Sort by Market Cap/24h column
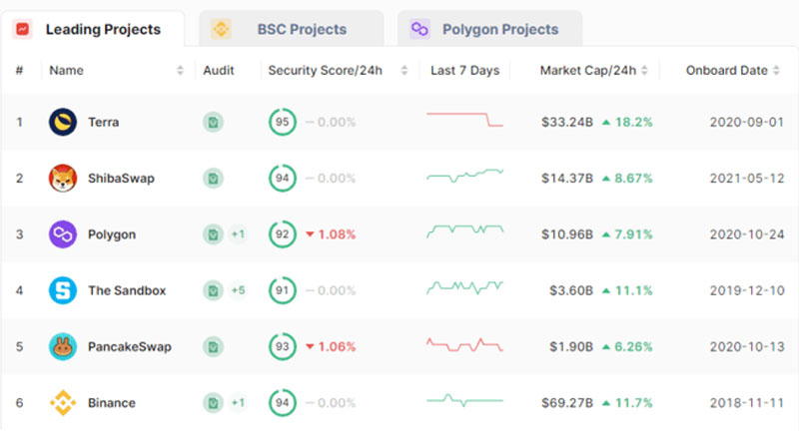The image size is (799, 445). point(644,70)
